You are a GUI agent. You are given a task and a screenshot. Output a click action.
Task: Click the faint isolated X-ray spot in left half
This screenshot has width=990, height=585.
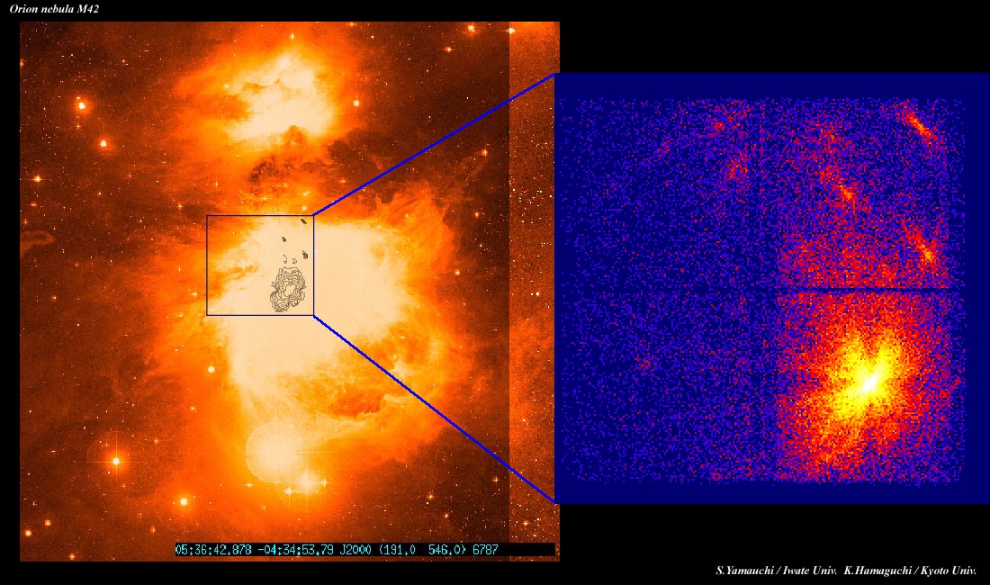click(x=644, y=364)
